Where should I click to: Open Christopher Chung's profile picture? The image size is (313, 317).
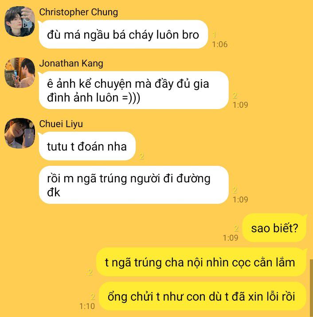coord(20,21)
